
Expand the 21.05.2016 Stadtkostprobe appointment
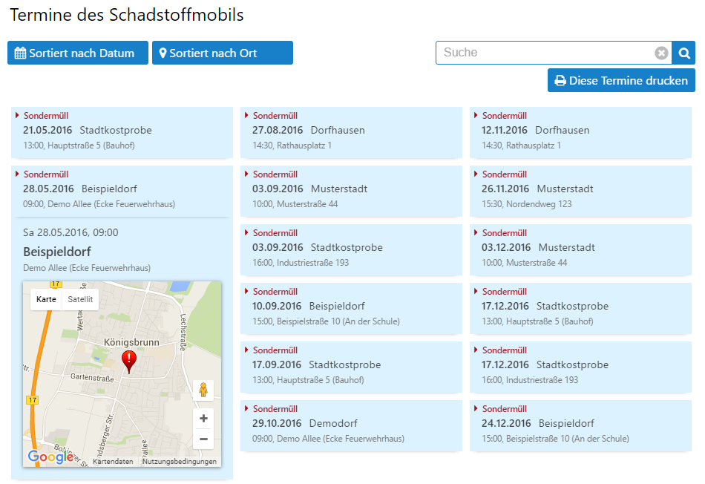pyautogui.click(x=122, y=132)
